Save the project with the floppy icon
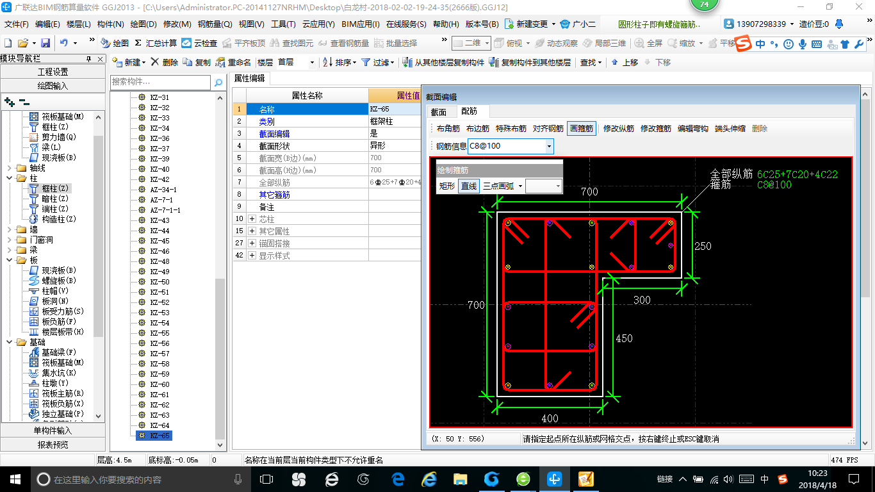The image size is (875, 492). (x=45, y=43)
